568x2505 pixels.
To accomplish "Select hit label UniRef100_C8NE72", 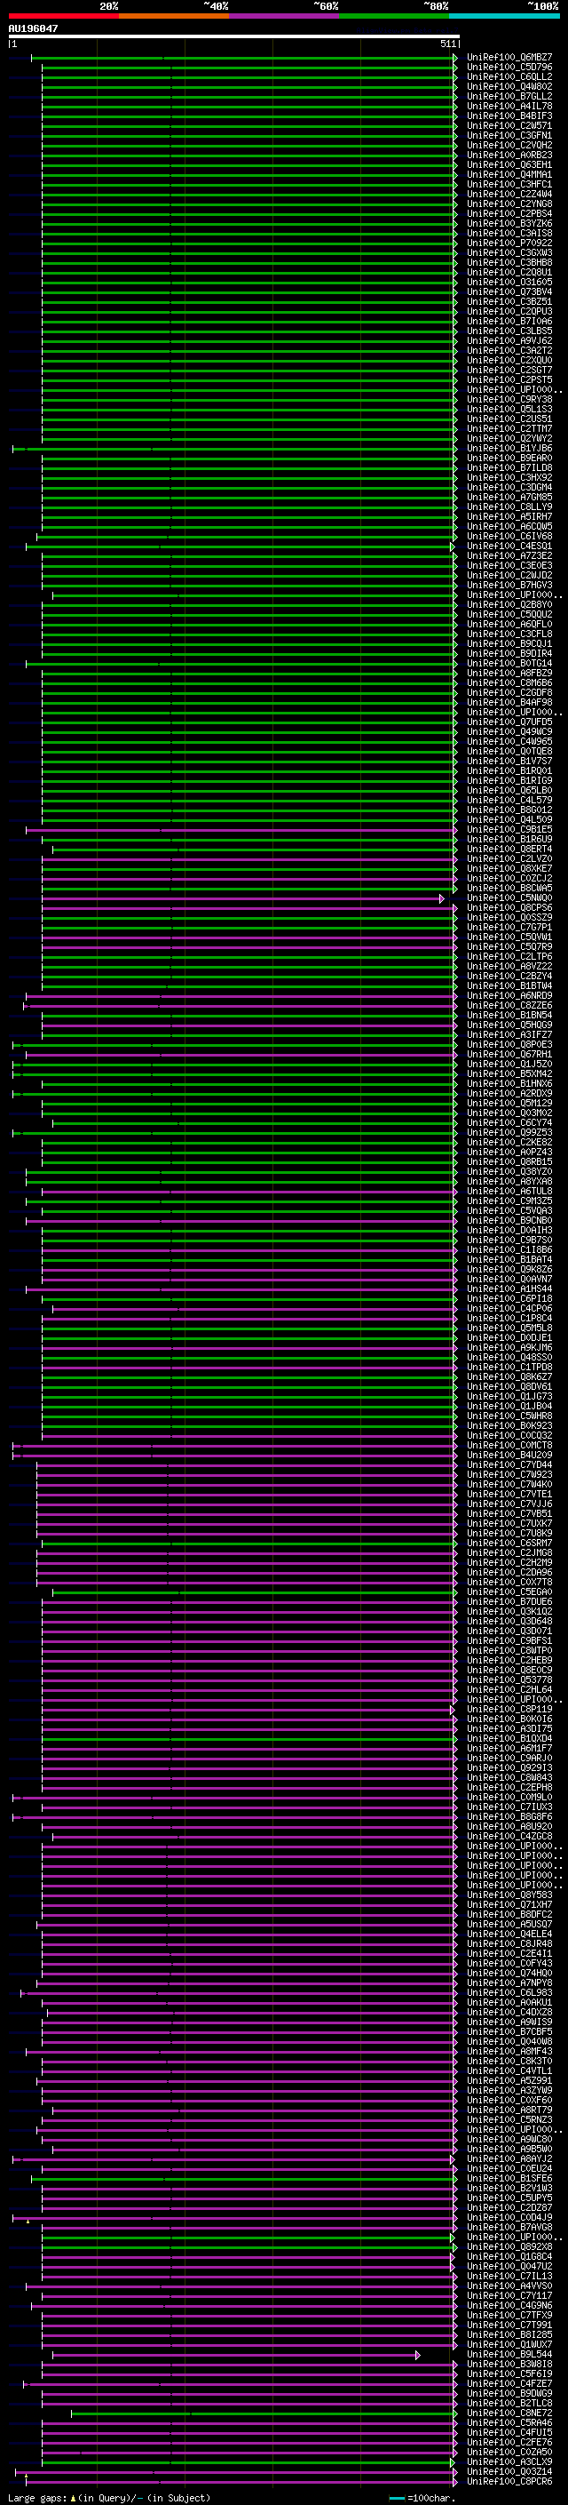I will point(509,2413).
